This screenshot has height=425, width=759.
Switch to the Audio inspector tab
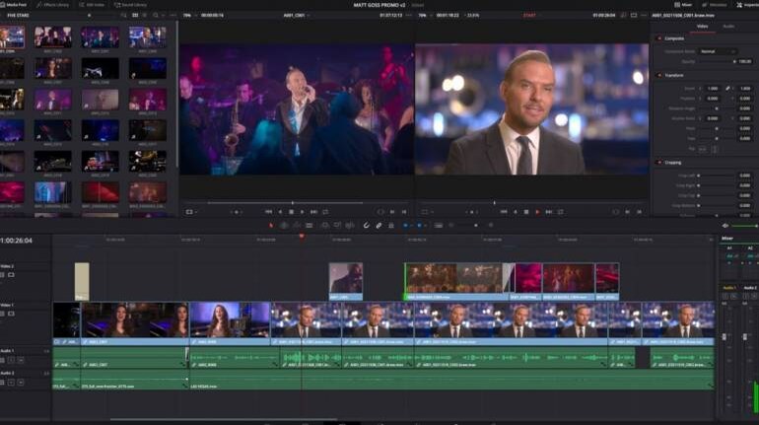tap(727, 26)
